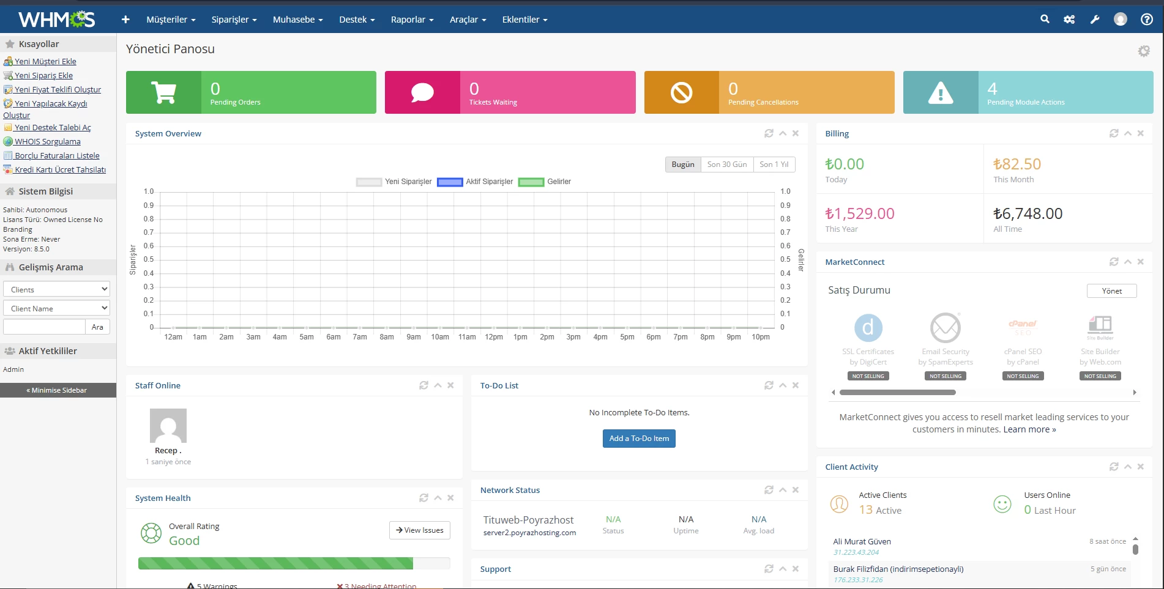Viewport: 1164px width, 589px height.
Task: Collapse the Billing widget panel
Action: (1127, 133)
